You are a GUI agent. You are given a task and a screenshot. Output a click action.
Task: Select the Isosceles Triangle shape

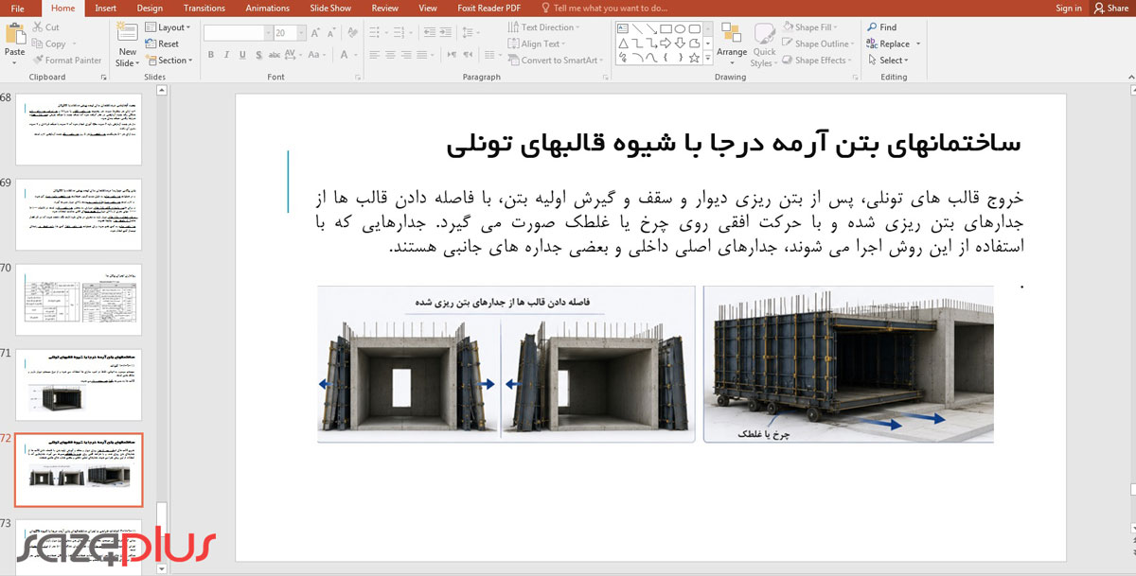[623, 44]
